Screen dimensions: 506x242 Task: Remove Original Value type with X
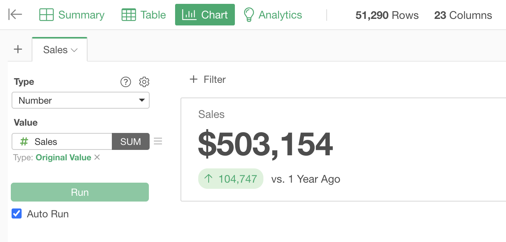pos(97,157)
